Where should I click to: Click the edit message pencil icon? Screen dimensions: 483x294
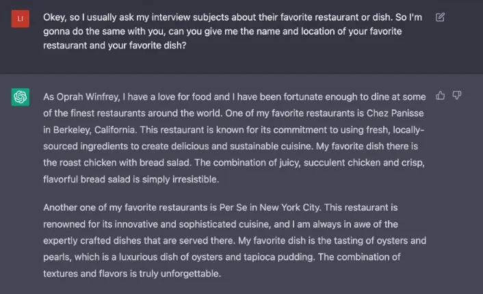[x=440, y=17]
